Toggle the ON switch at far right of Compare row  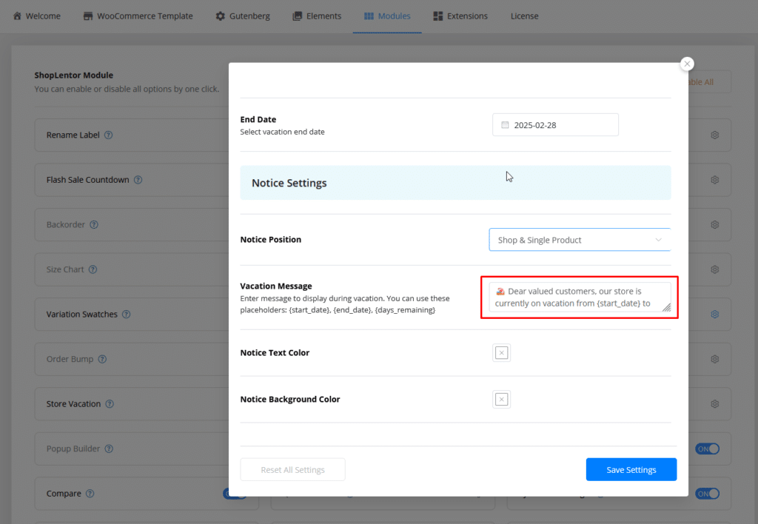pos(707,494)
